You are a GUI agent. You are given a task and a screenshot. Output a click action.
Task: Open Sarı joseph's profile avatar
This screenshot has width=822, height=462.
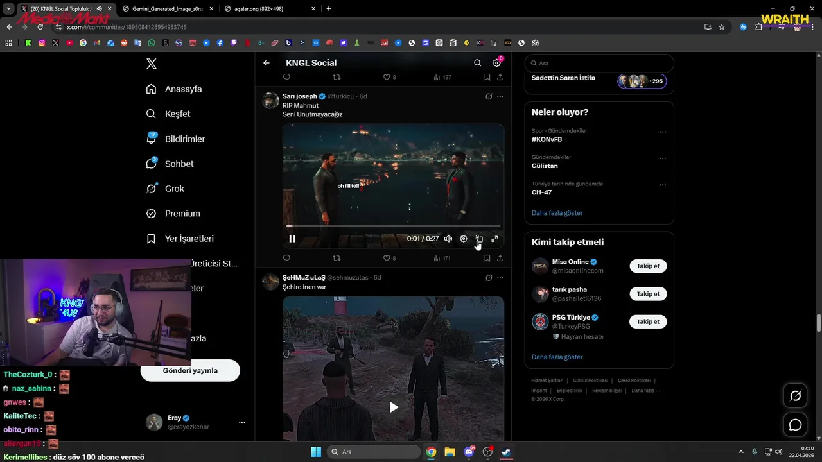click(x=271, y=101)
